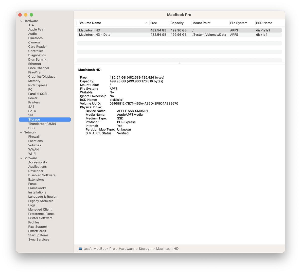Viewport: 301px width, 274px height.
Task: Collapse the Software section
Action: 21,158
